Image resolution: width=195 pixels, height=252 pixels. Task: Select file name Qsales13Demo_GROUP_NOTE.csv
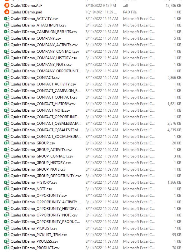[x=38, y=169]
